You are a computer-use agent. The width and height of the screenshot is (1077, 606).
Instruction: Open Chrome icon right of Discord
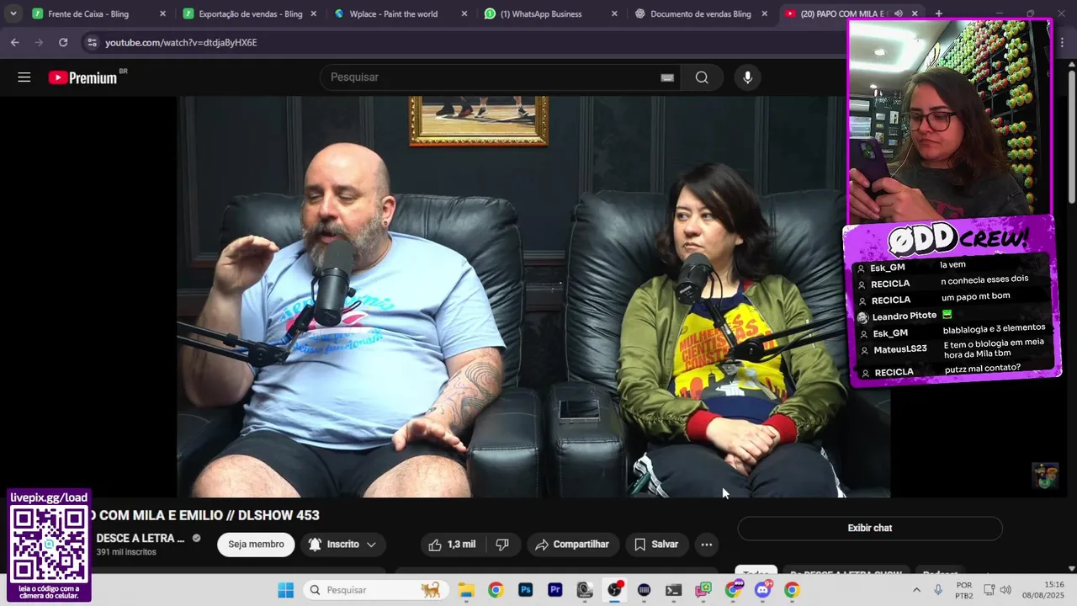[x=792, y=590]
